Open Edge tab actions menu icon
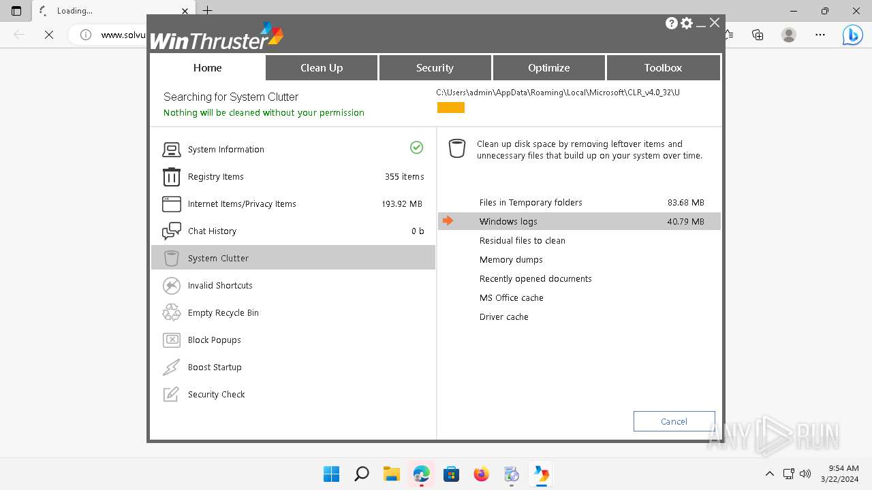 16,11
